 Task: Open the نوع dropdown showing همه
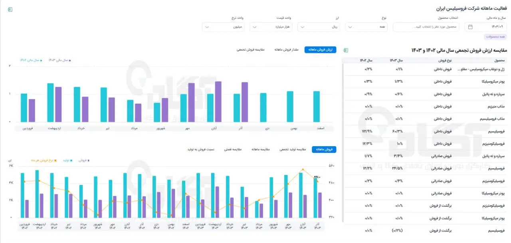pos(366,27)
